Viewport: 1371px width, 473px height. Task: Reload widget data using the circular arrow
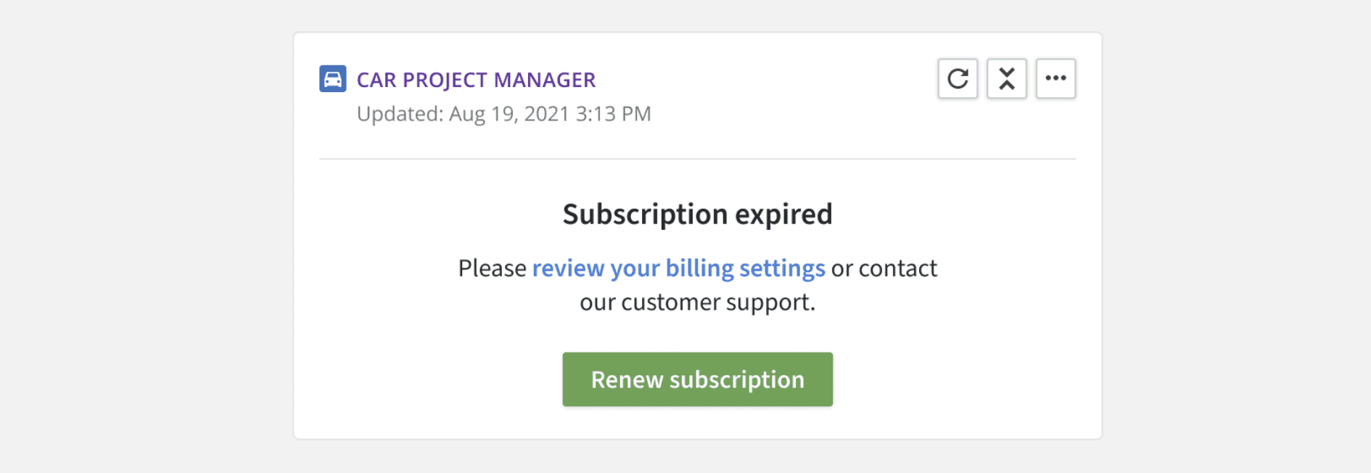tap(958, 78)
